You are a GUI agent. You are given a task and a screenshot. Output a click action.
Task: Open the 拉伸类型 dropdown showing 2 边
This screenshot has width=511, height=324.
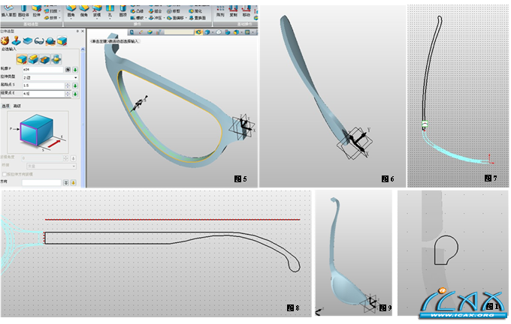pyautogui.click(x=50, y=77)
